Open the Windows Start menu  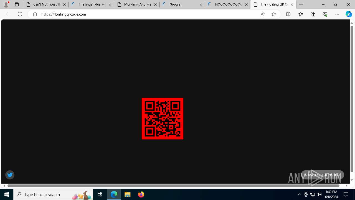coord(7,194)
